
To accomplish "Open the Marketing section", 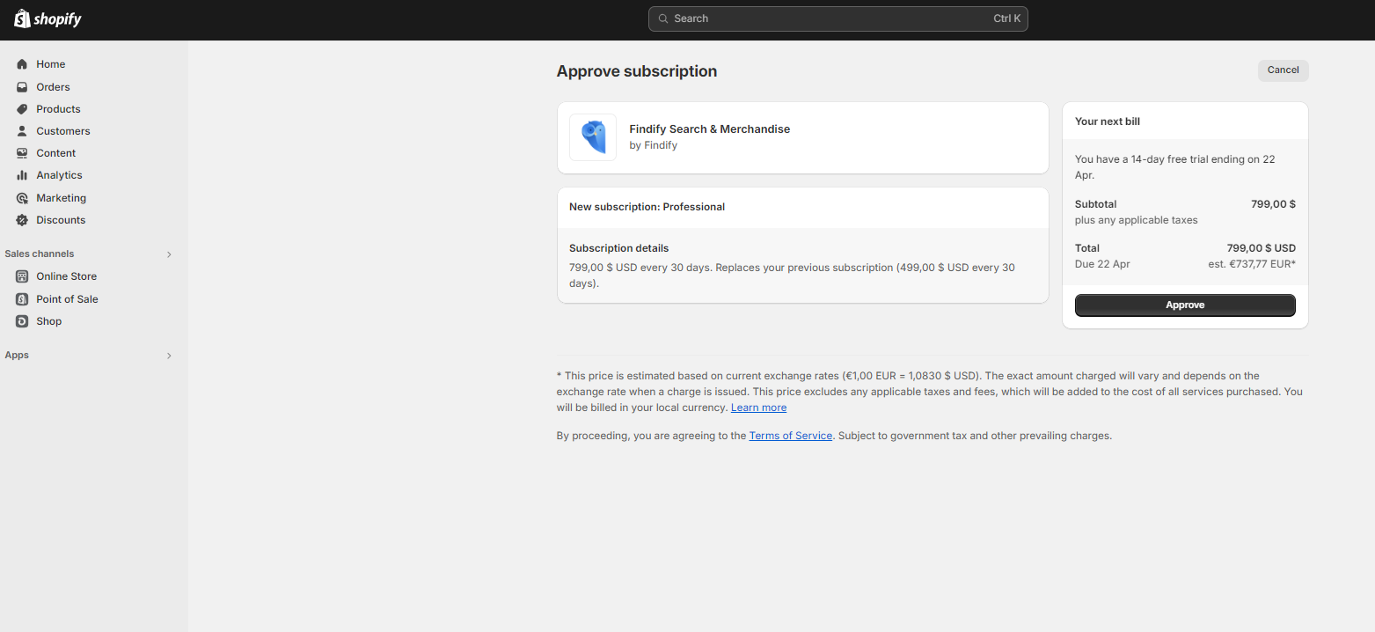I will pyautogui.click(x=62, y=197).
